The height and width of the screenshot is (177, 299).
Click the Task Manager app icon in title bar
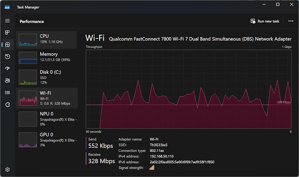tap(7, 7)
